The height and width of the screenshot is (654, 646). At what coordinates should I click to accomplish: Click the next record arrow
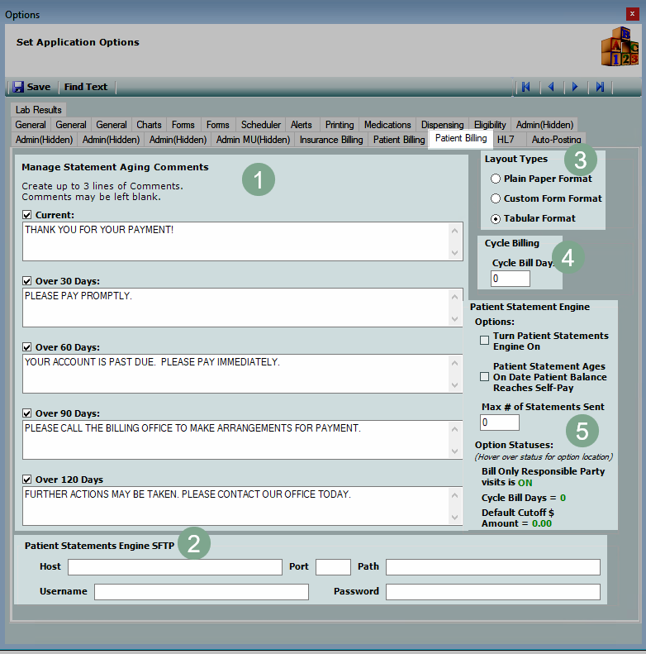coord(575,87)
